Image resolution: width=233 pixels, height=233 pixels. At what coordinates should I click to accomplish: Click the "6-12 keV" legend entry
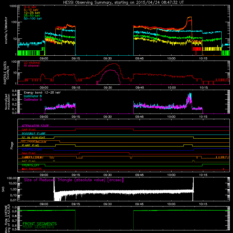coord(31,10)
